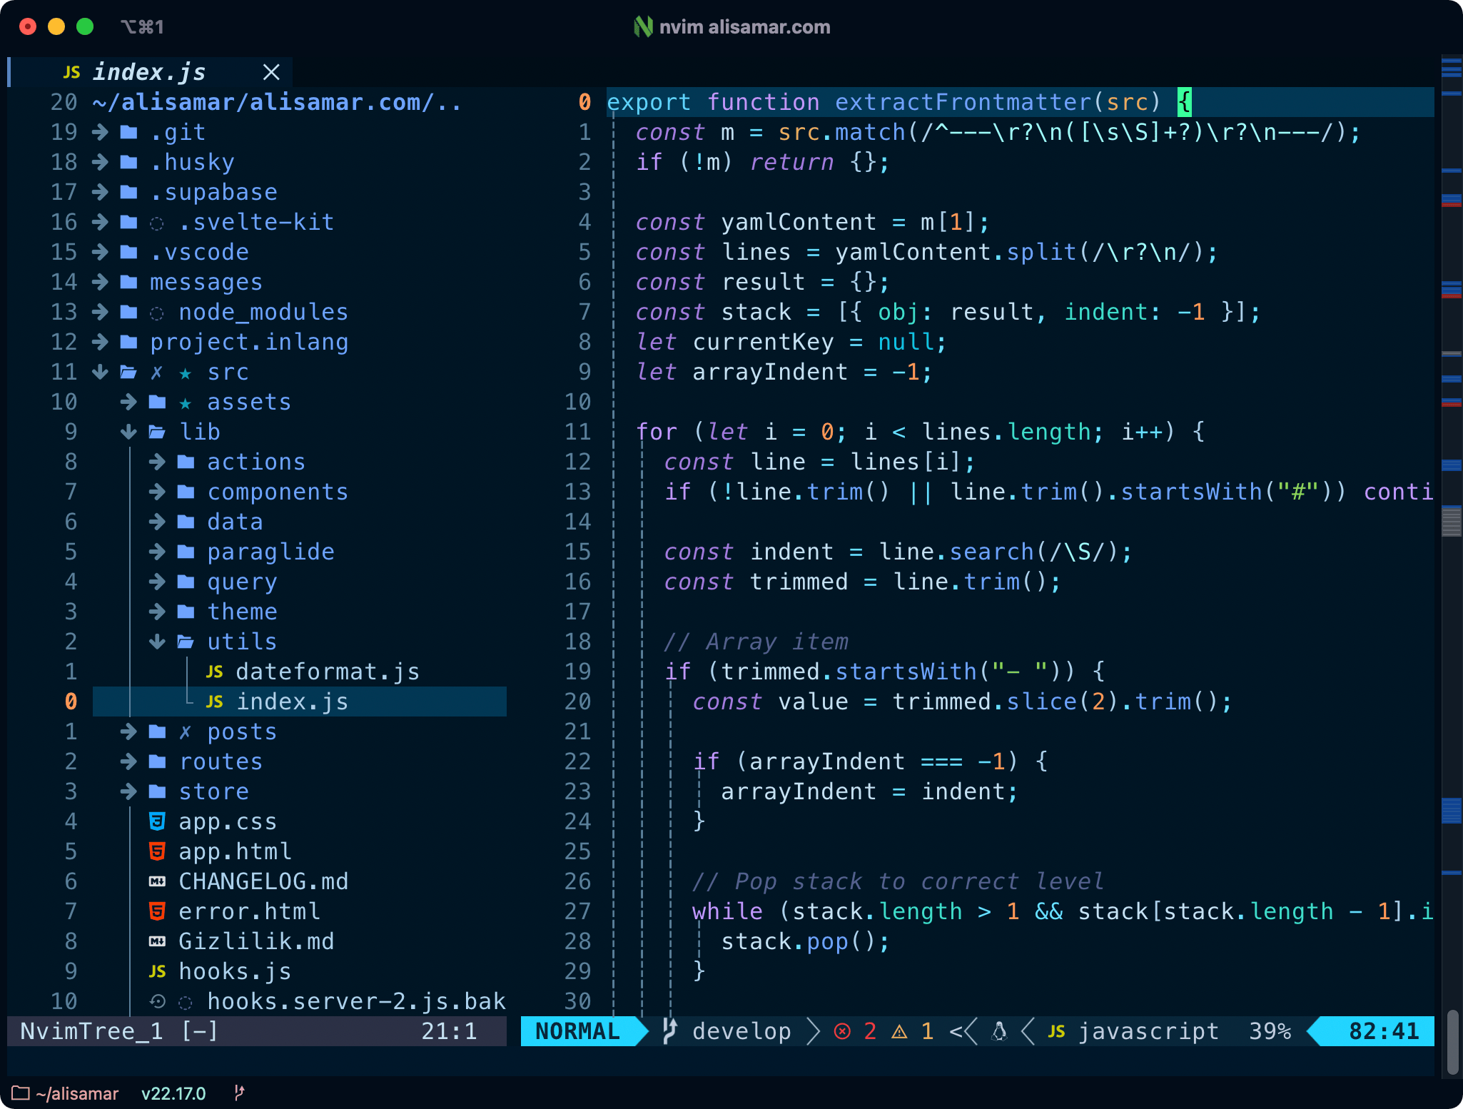The height and width of the screenshot is (1109, 1463).
Task: Click the HTML5 icon beside error.html
Action: 158,911
